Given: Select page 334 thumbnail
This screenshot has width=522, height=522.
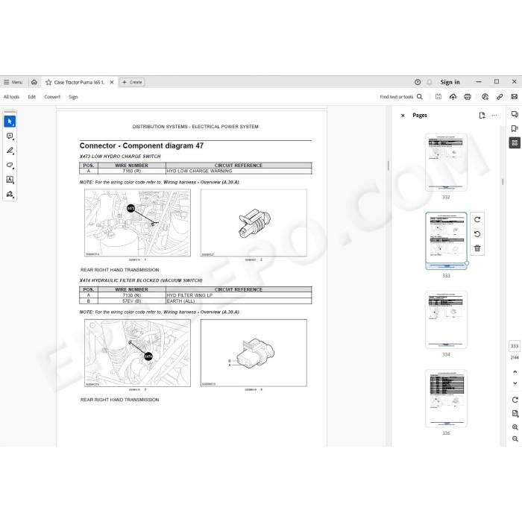Looking at the screenshot, I should pos(446,320).
